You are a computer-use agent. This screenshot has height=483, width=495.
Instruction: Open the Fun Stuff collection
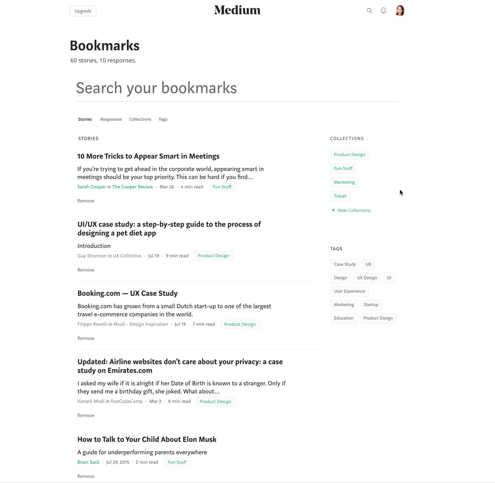pyautogui.click(x=343, y=168)
